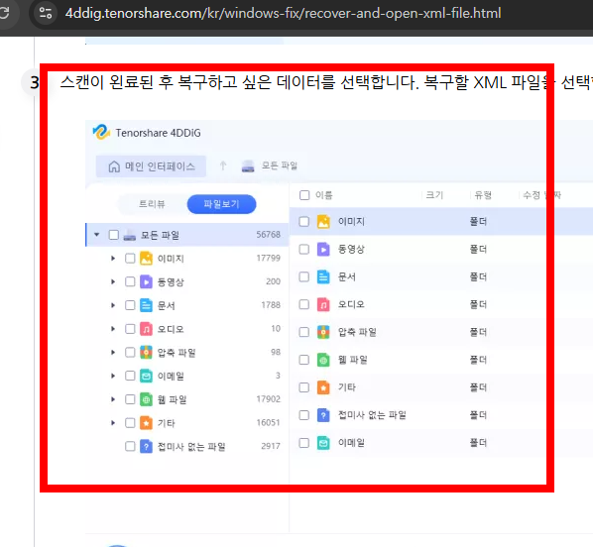Viewport: 593px width, 547px height.
Task: Check the tree 모든 파일 checkbox
Action: 114,235
